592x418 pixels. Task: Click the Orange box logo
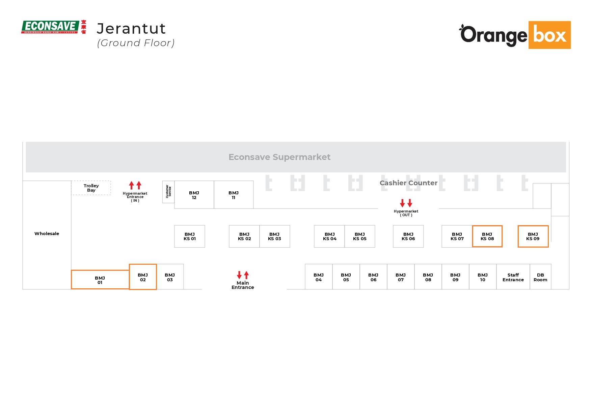(x=515, y=35)
